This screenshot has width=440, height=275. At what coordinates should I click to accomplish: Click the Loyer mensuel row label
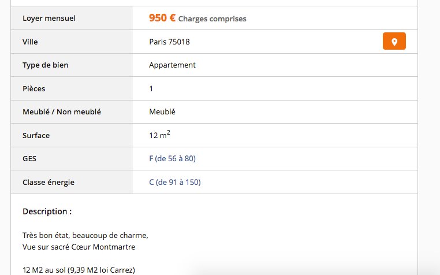pos(49,18)
